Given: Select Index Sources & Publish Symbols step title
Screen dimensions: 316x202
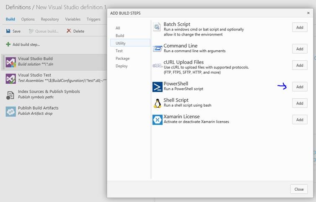Looking at the screenshot, I should coord(49,92).
